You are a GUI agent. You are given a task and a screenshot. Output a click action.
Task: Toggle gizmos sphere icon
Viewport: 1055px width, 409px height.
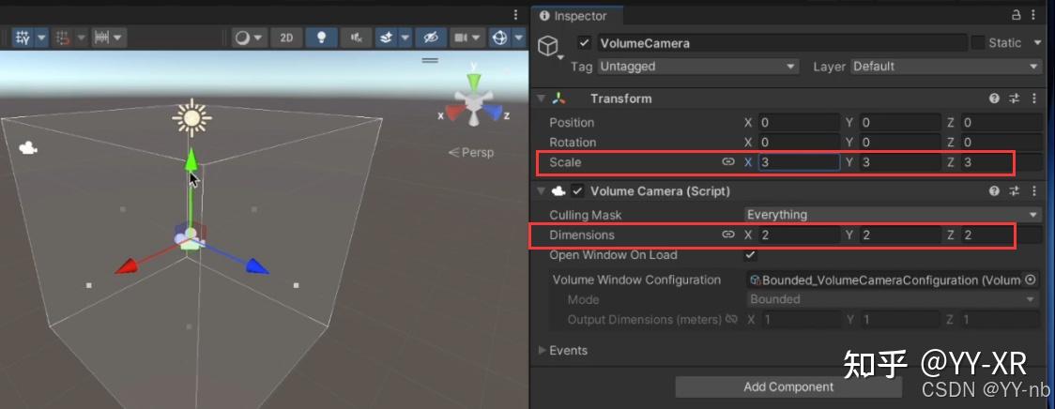point(500,38)
